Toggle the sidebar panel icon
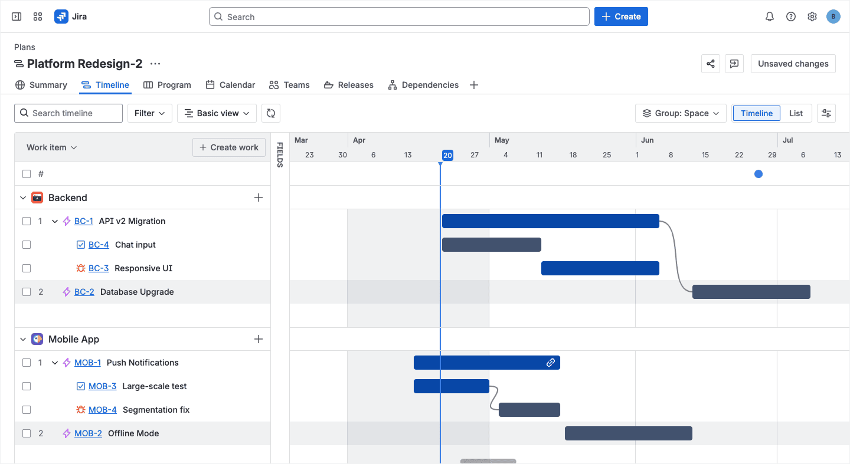 (x=17, y=17)
